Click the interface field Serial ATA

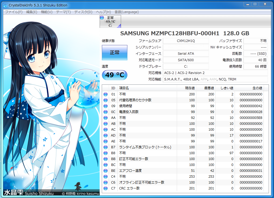click(x=186, y=54)
